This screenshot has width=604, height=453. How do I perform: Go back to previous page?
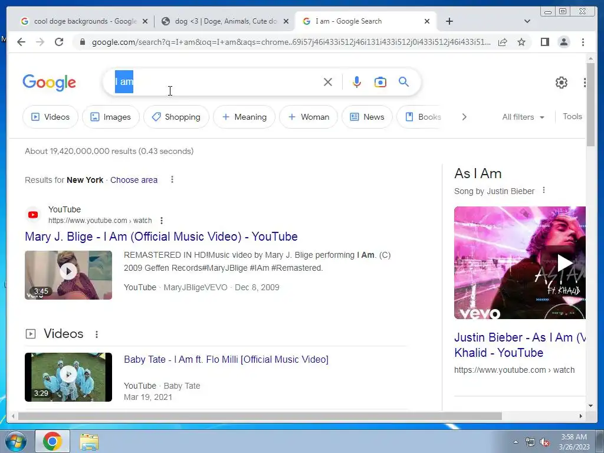point(21,42)
